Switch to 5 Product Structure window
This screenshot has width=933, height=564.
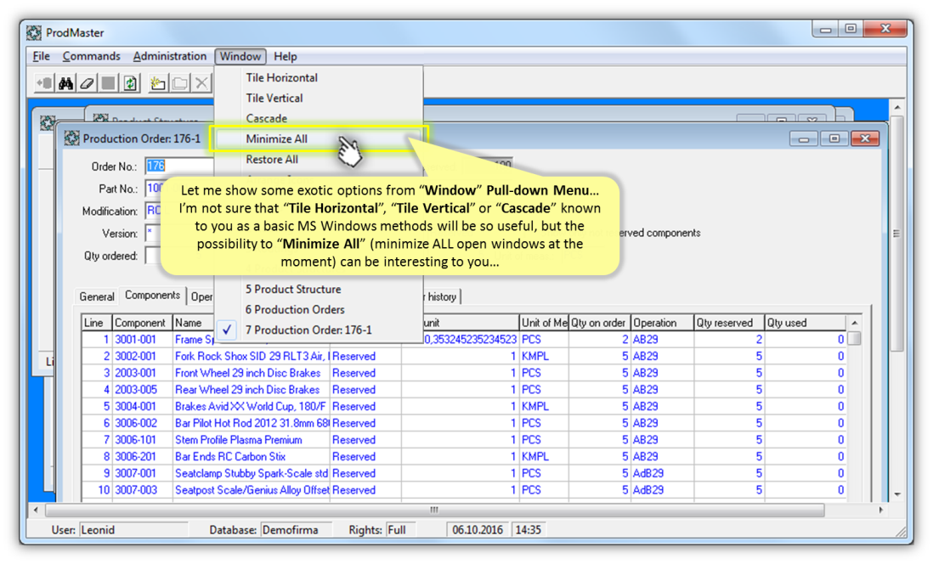[293, 290]
